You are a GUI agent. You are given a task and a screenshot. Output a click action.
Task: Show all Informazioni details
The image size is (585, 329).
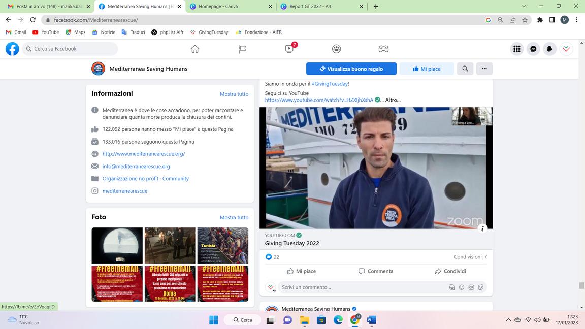[x=234, y=94]
